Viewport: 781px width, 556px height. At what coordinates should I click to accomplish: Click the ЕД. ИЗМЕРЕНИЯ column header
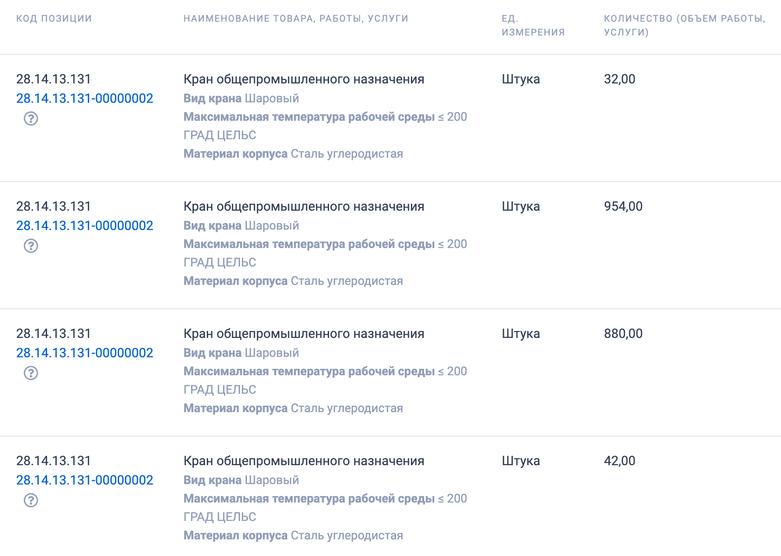(533, 25)
